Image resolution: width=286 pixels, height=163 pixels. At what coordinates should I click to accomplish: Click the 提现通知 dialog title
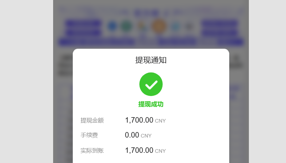click(x=151, y=60)
